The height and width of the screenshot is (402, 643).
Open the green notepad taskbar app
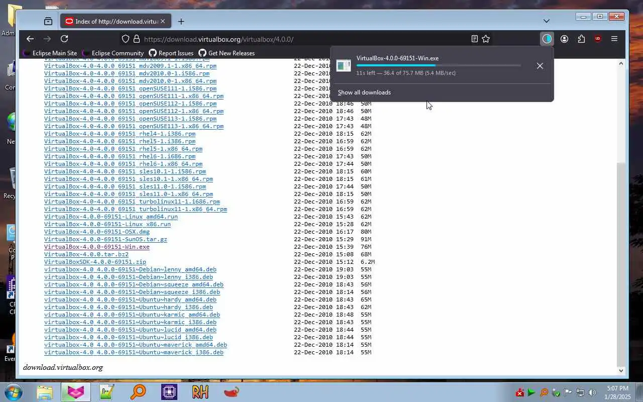[107, 392]
